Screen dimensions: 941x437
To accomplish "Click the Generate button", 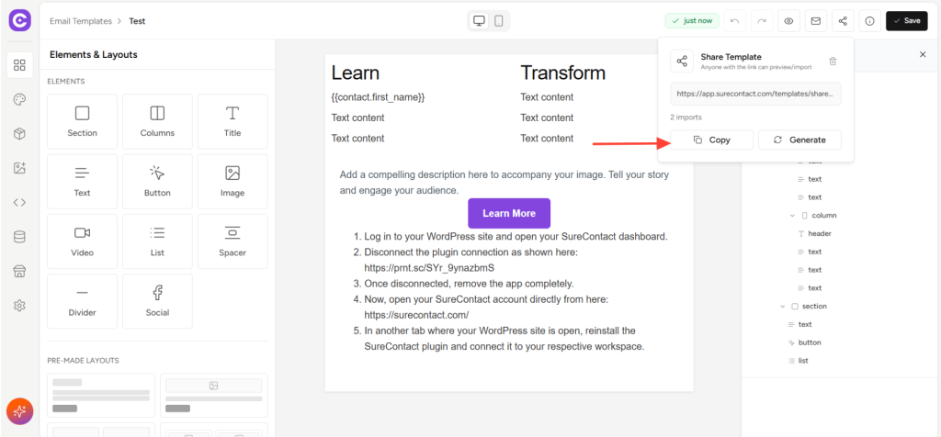I will [799, 140].
